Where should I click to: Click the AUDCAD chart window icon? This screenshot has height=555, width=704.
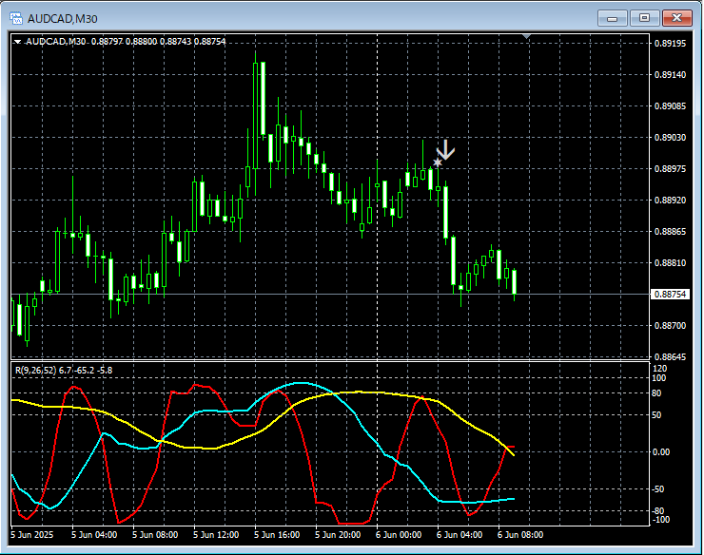(x=16, y=18)
